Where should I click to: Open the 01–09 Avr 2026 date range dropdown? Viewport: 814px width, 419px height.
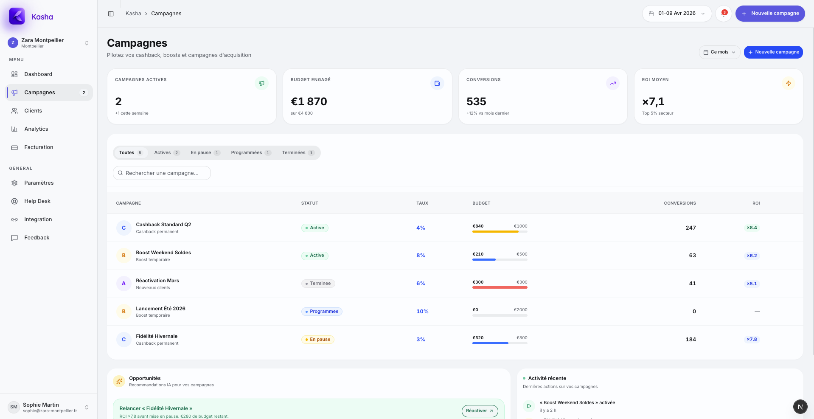[x=677, y=14]
